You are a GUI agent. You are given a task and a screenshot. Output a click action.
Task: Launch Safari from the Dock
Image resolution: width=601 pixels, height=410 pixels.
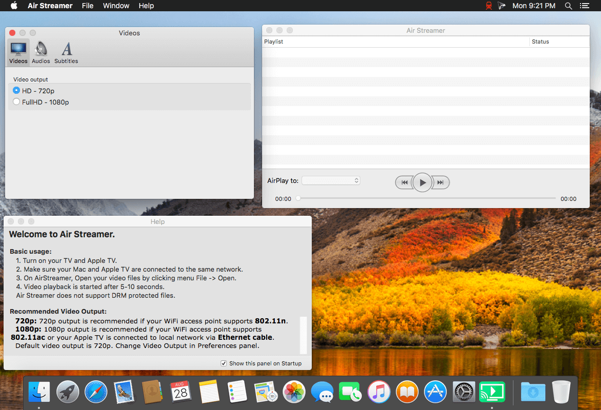96,392
